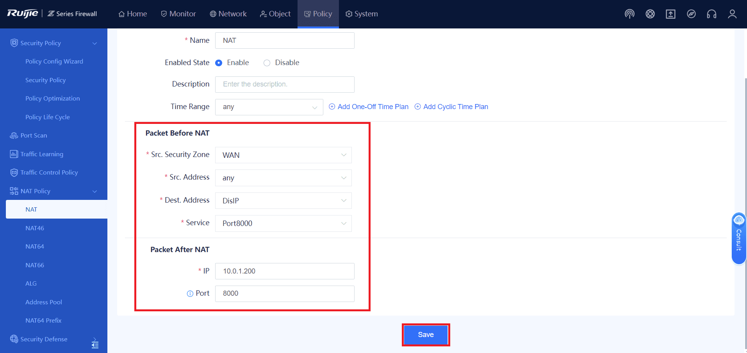Open the Monitor tab
747x353 pixels.
point(178,14)
